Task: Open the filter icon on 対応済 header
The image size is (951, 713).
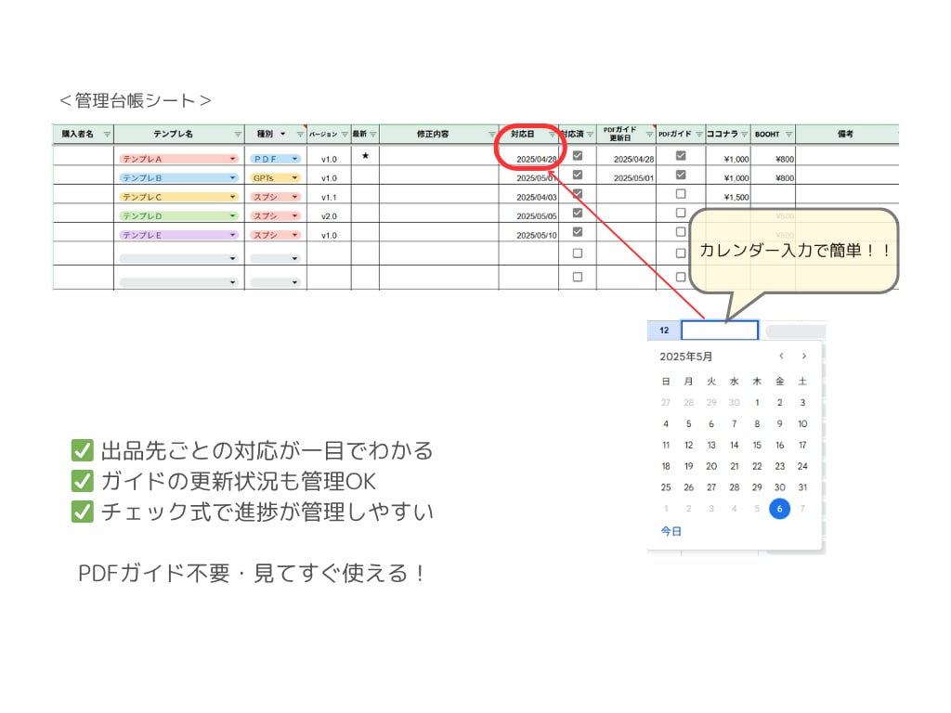Action: (x=590, y=135)
